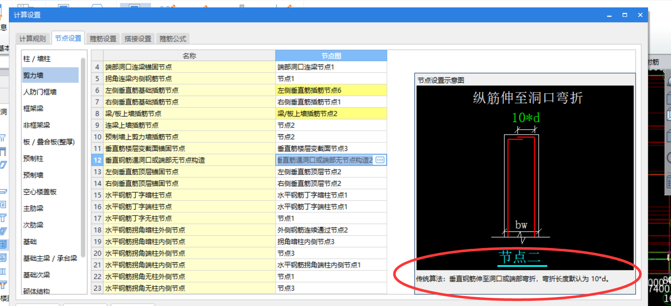Click the 右侧垂直筋插筋节点1 value cell
This screenshot has width=671, height=306.
click(331, 102)
